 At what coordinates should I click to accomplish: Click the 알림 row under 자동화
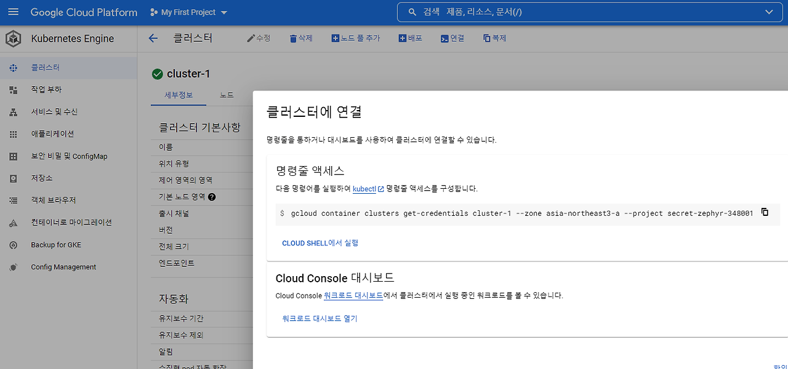202,352
